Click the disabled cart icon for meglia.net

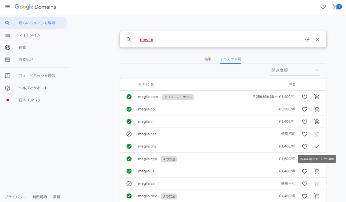click(x=317, y=134)
